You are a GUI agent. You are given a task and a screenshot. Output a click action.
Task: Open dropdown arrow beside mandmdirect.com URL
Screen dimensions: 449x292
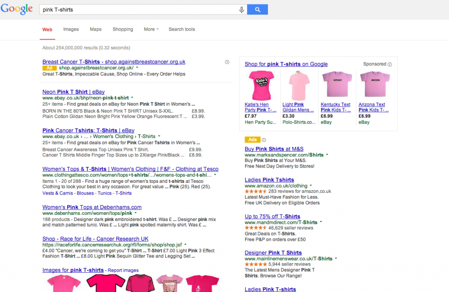321,222
